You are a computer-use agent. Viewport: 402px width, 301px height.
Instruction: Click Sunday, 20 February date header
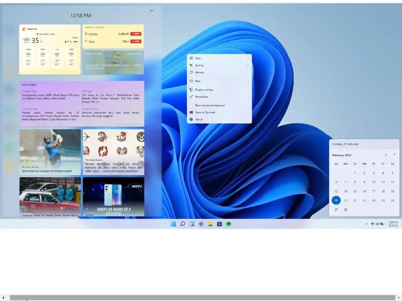point(345,144)
